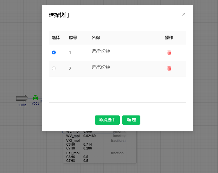Confirm with the 确定 button
This screenshot has height=173, width=218.
tap(131, 120)
